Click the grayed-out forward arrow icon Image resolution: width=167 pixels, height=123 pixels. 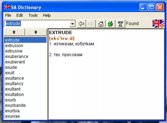tap(91, 24)
